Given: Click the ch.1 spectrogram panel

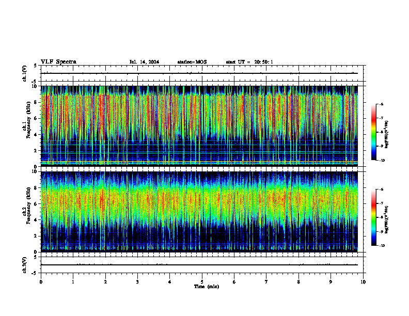Looking at the screenshot, I should tap(199, 126).
